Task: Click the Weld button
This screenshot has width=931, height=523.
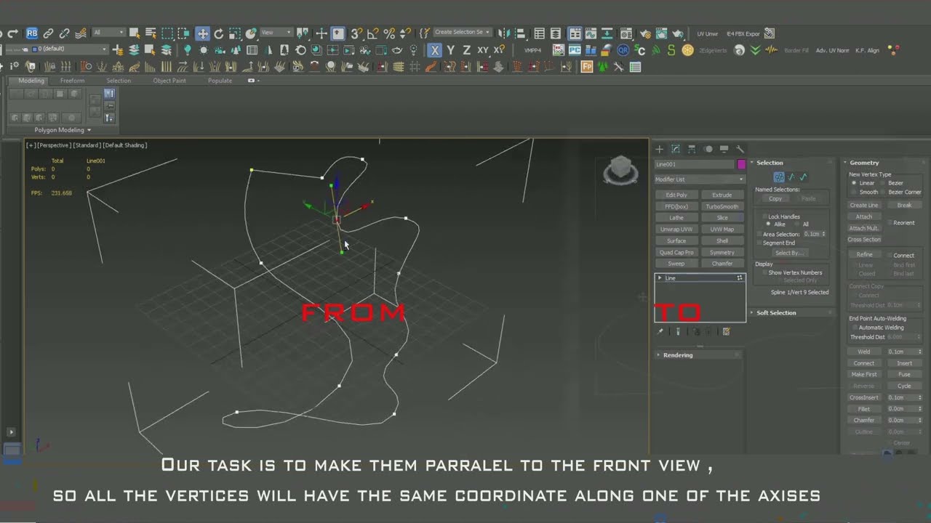Action: click(x=864, y=352)
